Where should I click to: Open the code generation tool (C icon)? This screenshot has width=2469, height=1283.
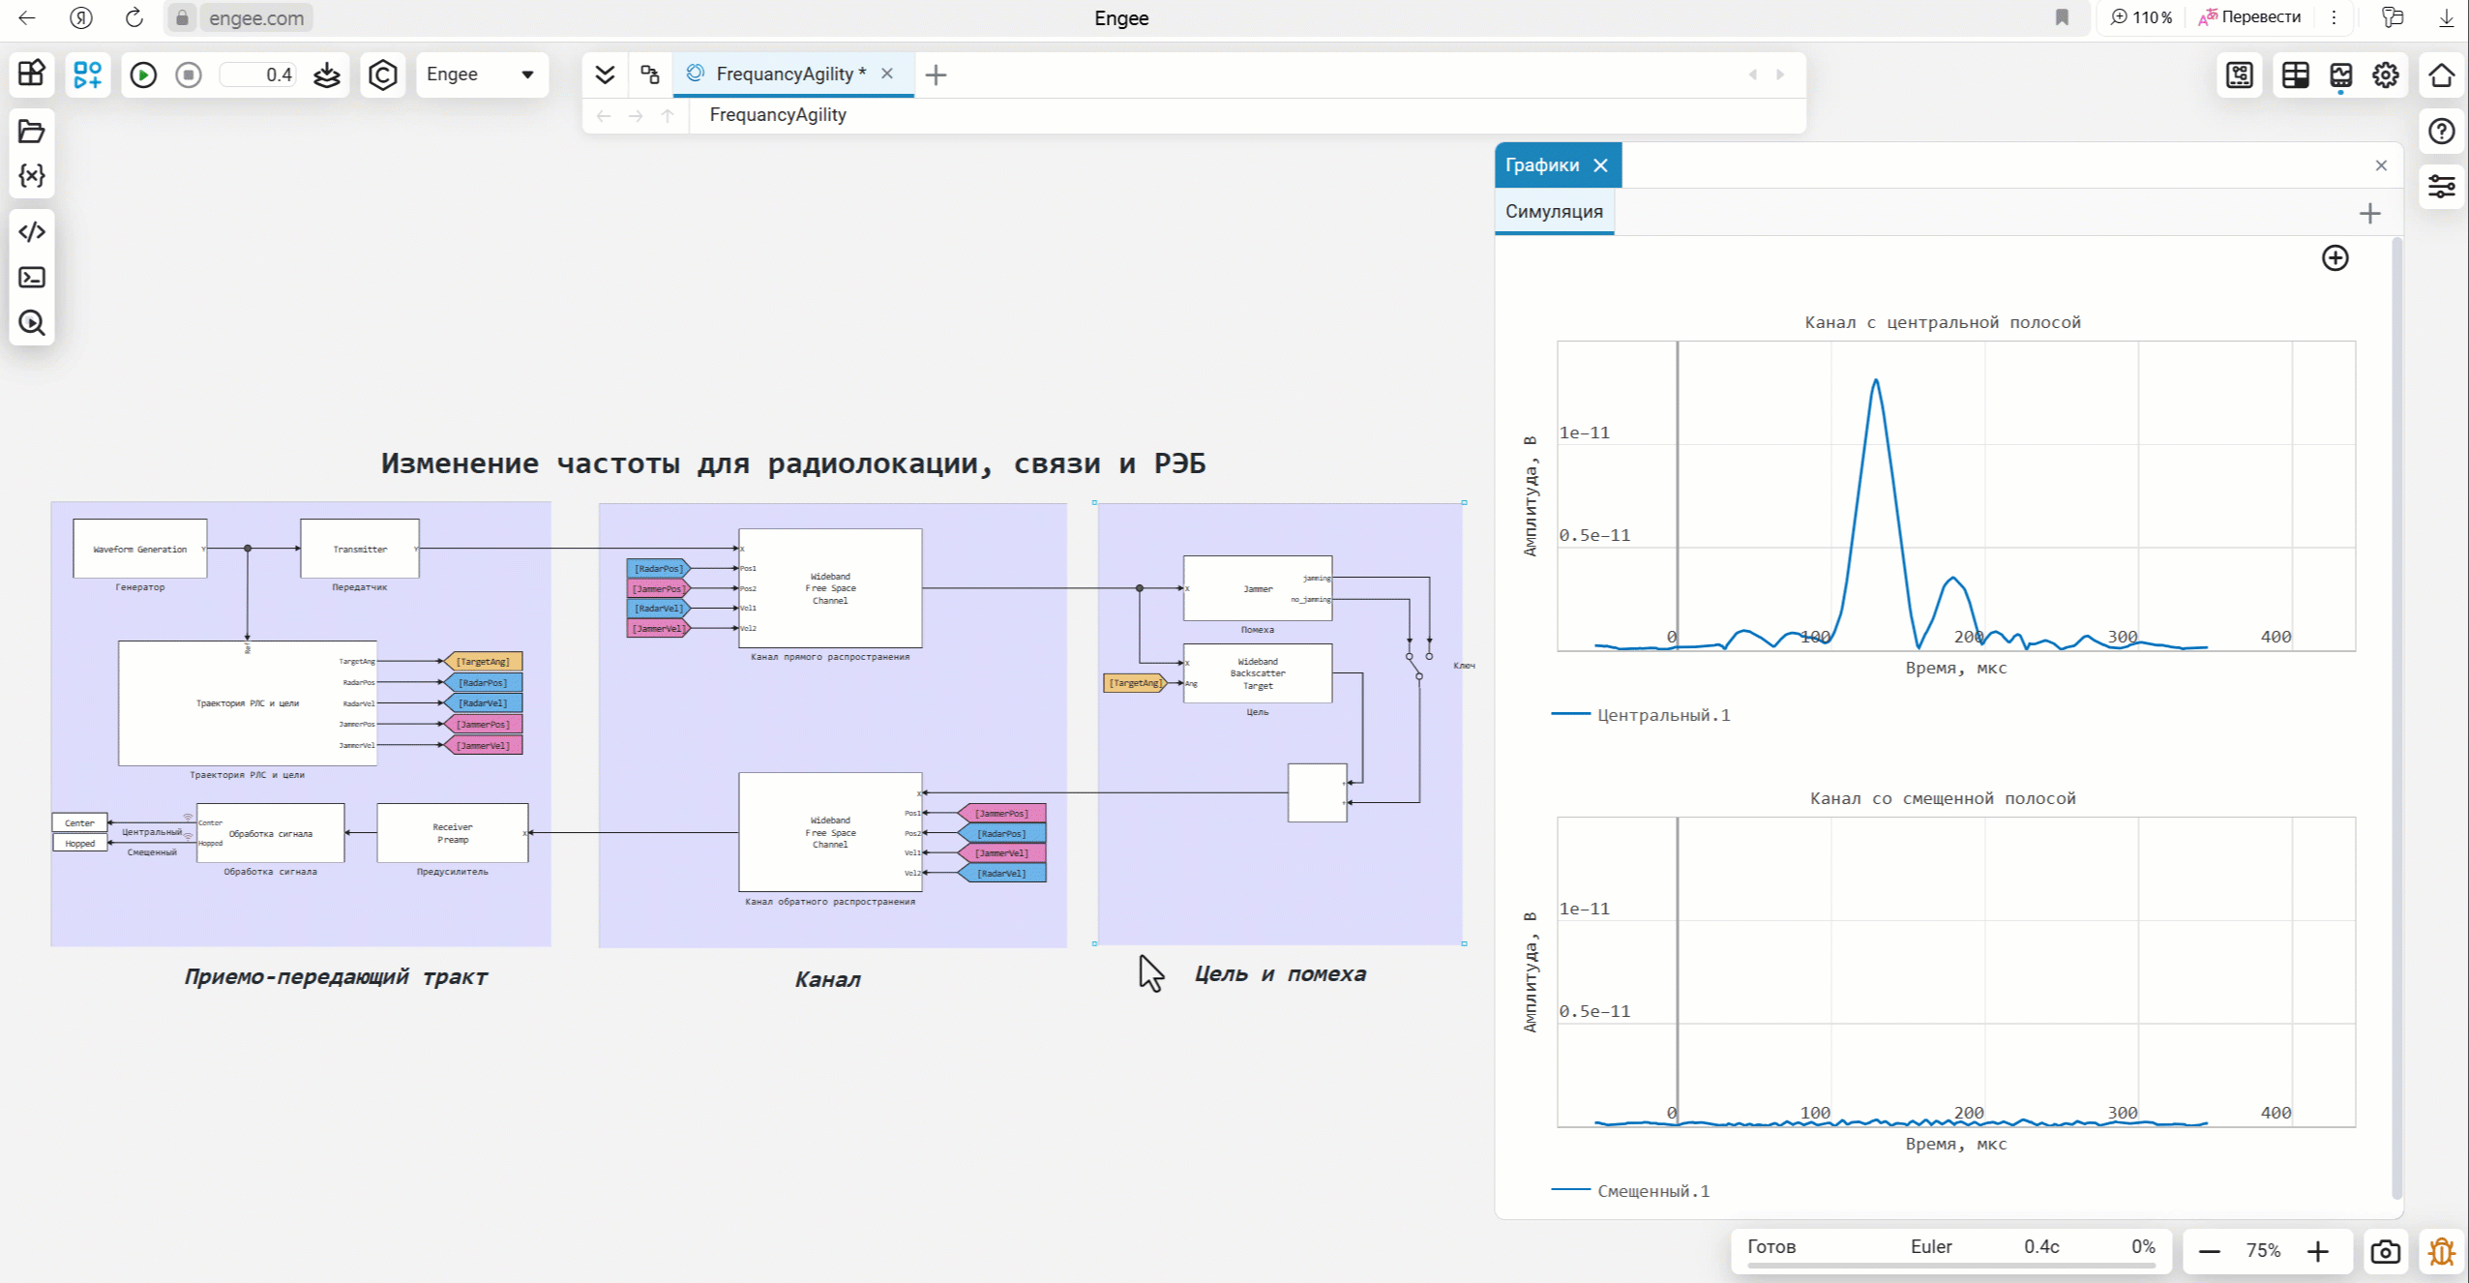pos(383,75)
